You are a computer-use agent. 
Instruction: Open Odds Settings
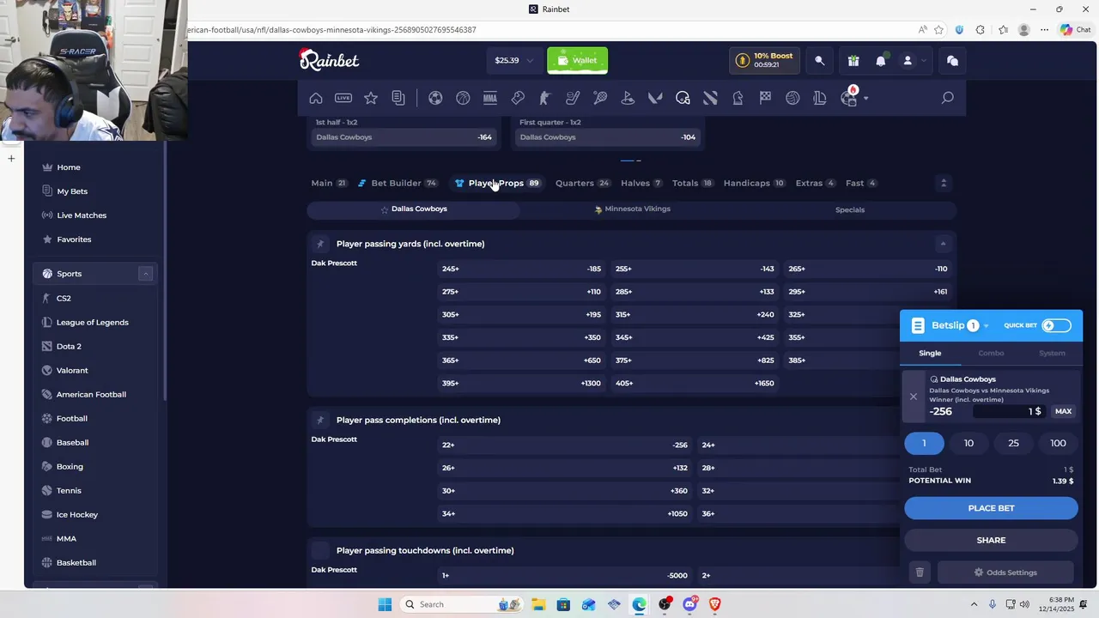[x=1005, y=573]
